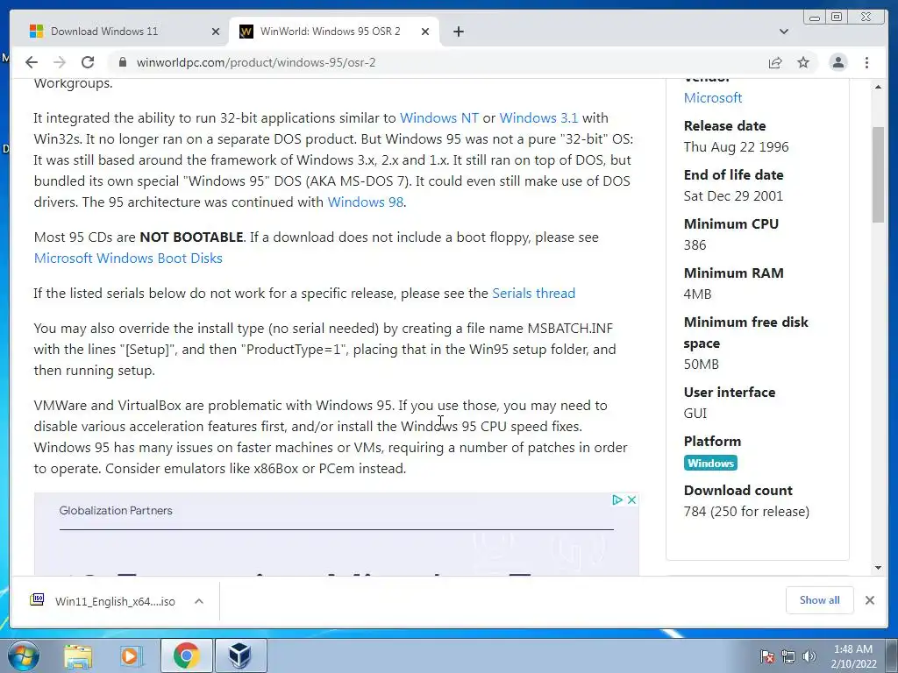
Task: Click the Windows platform badge
Action: pyautogui.click(x=710, y=463)
